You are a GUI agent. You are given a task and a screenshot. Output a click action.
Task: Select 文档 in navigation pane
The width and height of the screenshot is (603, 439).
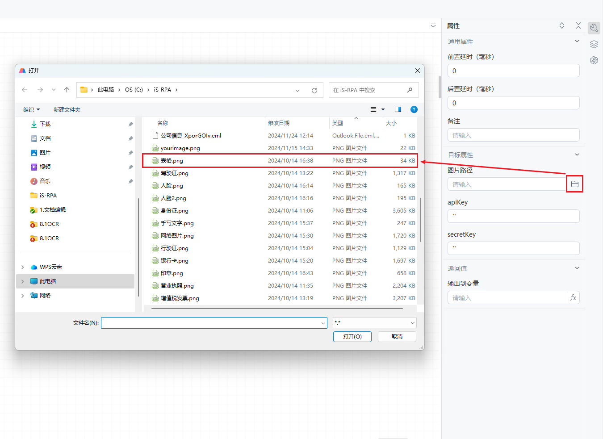(x=45, y=138)
